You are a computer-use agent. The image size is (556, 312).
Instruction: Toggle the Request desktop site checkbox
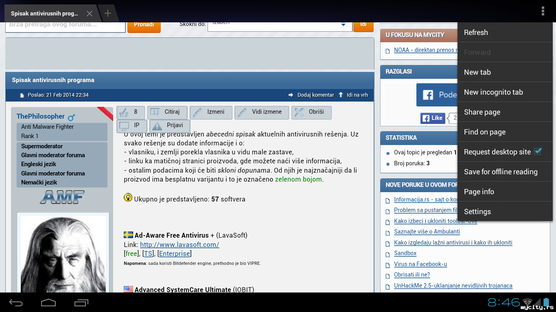click(x=538, y=151)
